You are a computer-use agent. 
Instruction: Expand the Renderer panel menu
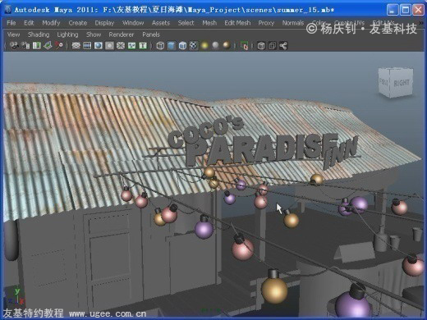point(122,34)
